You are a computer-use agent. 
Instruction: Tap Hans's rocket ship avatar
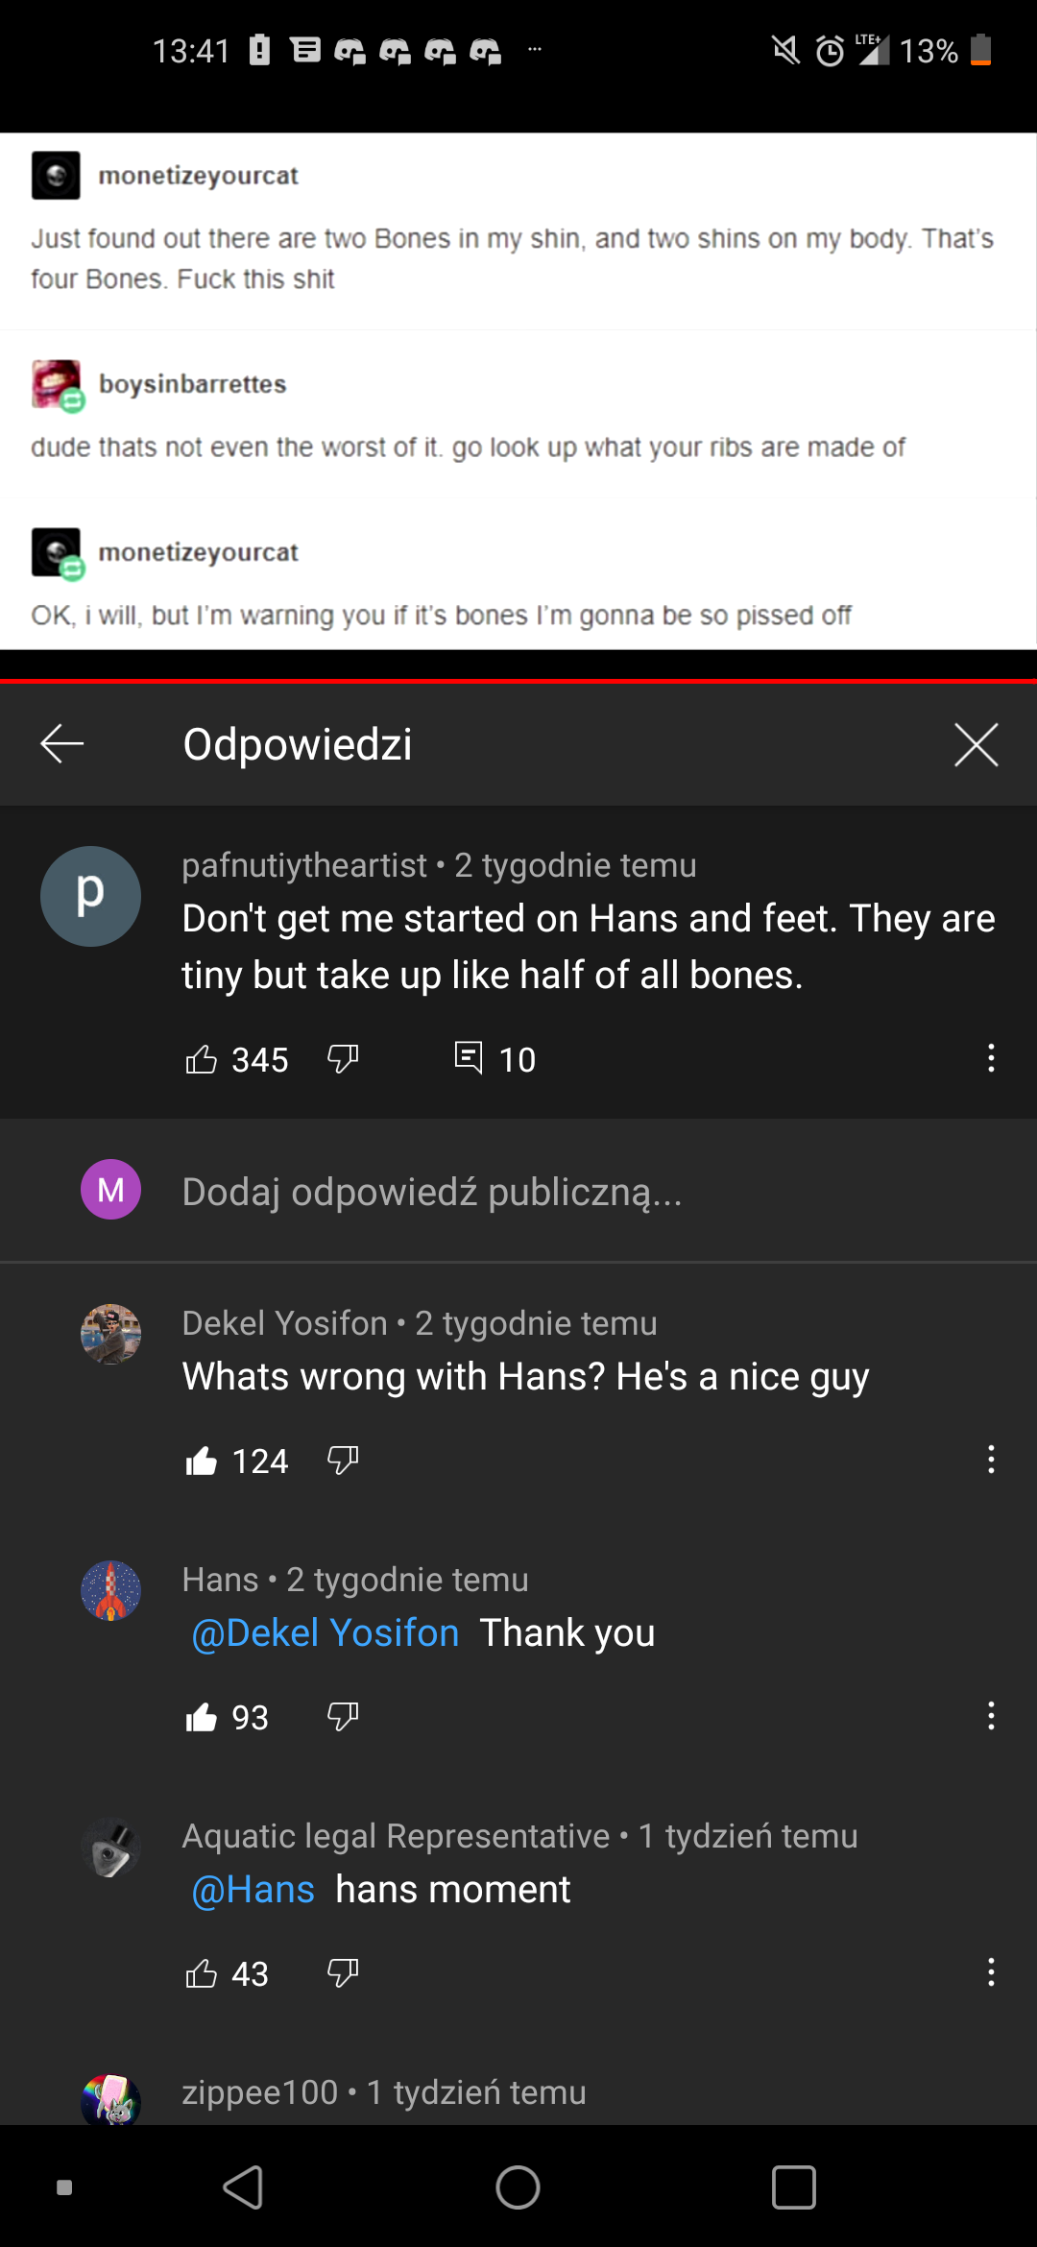110,1590
